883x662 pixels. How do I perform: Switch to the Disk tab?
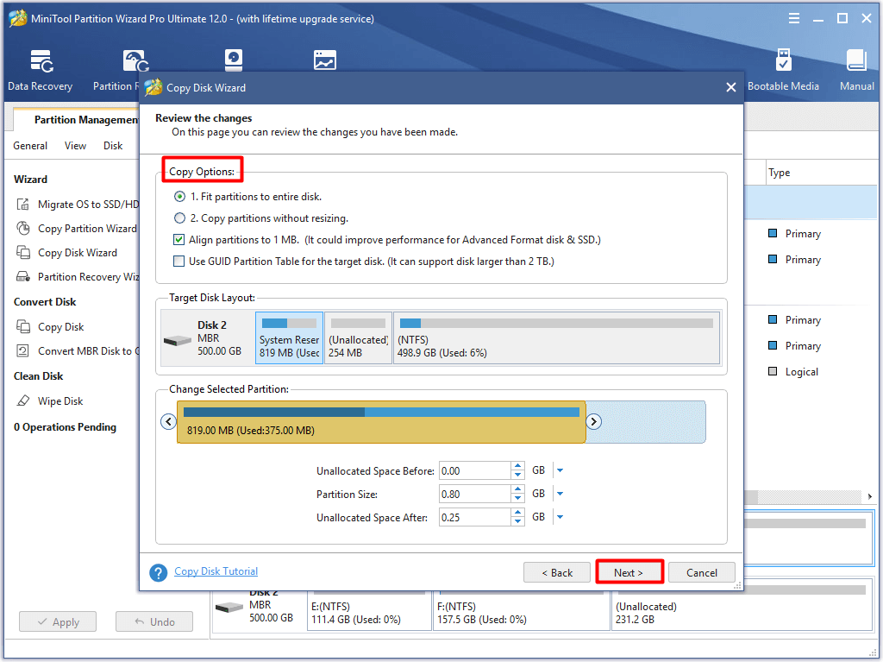point(112,146)
